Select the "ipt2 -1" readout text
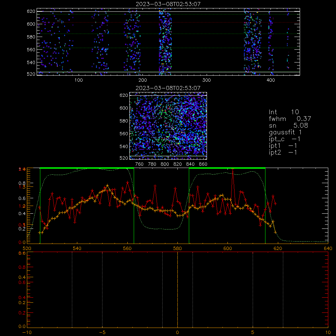Screen dimensions: 336x336 tap(283, 152)
